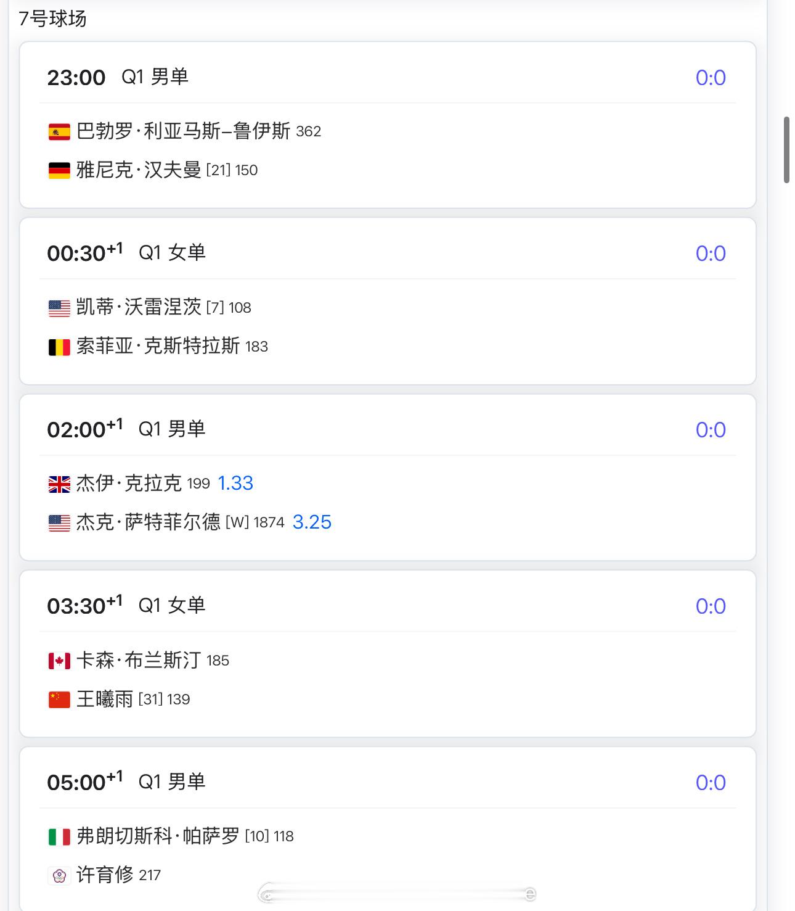Image resolution: width=795 pixels, height=911 pixels.
Task: Select odds 1.33 for 杰伊·克拉克
Action: click(x=235, y=483)
